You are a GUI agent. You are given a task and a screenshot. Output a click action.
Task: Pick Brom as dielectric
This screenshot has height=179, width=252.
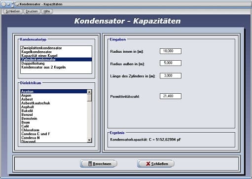54,122
